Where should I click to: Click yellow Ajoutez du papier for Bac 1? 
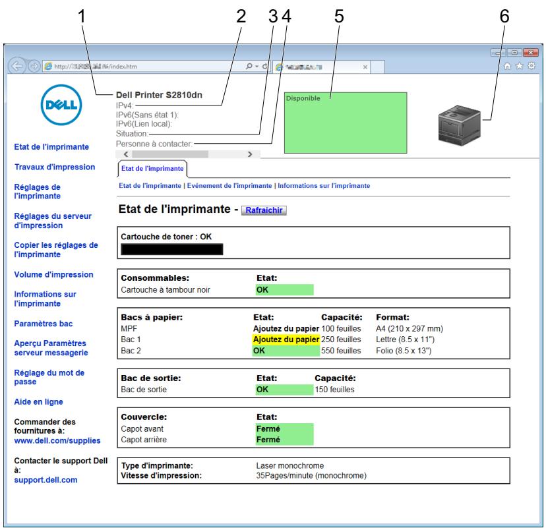[x=286, y=339]
